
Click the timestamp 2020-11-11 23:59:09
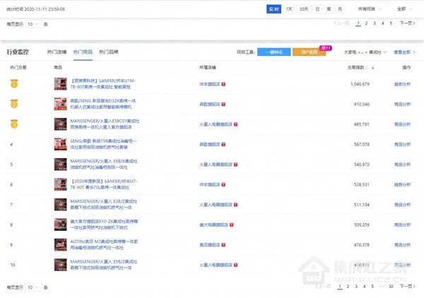[45, 9]
